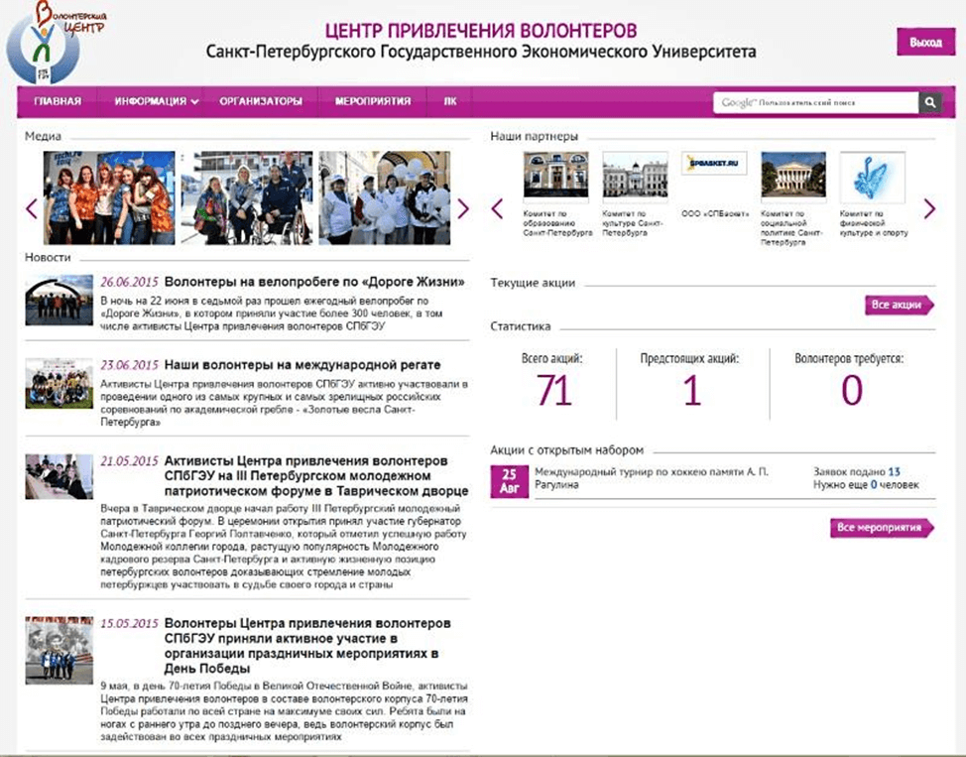Screen dimensions: 966x757
Task: Open media photo with wheelchair athlete
Action: (x=247, y=197)
